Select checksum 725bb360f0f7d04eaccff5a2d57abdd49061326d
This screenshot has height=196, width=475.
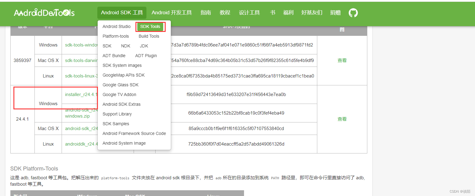click(x=236, y=144)
